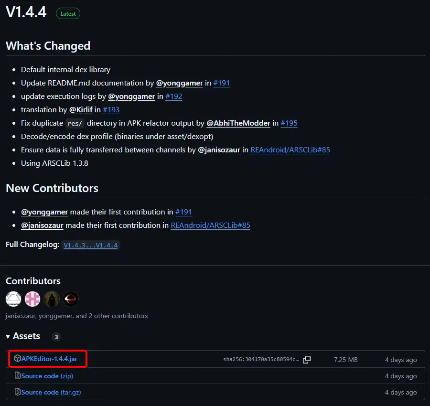
Task: Open @Kirlif's profile link
Action: click(81, 109)
